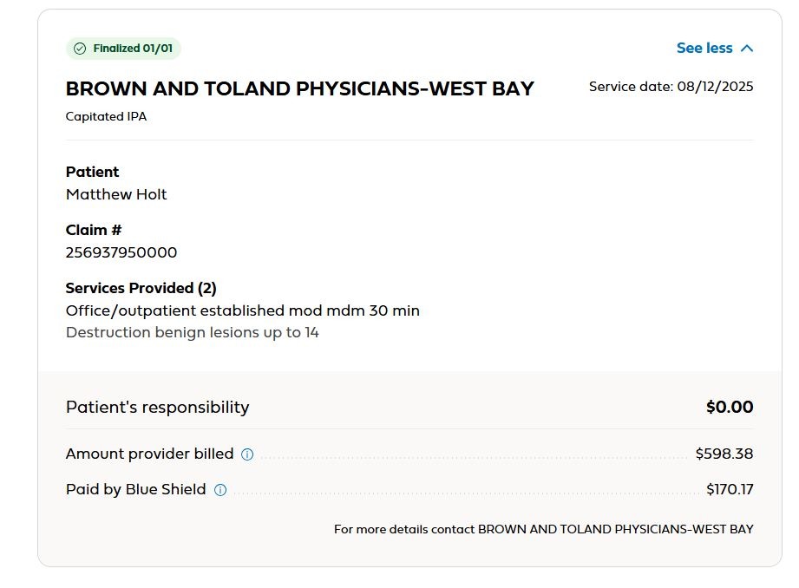The height and width of the screenshot is (588, 799).
Task: Click the Capitated IPA subtitle
Action: click(x=106, y=116)
